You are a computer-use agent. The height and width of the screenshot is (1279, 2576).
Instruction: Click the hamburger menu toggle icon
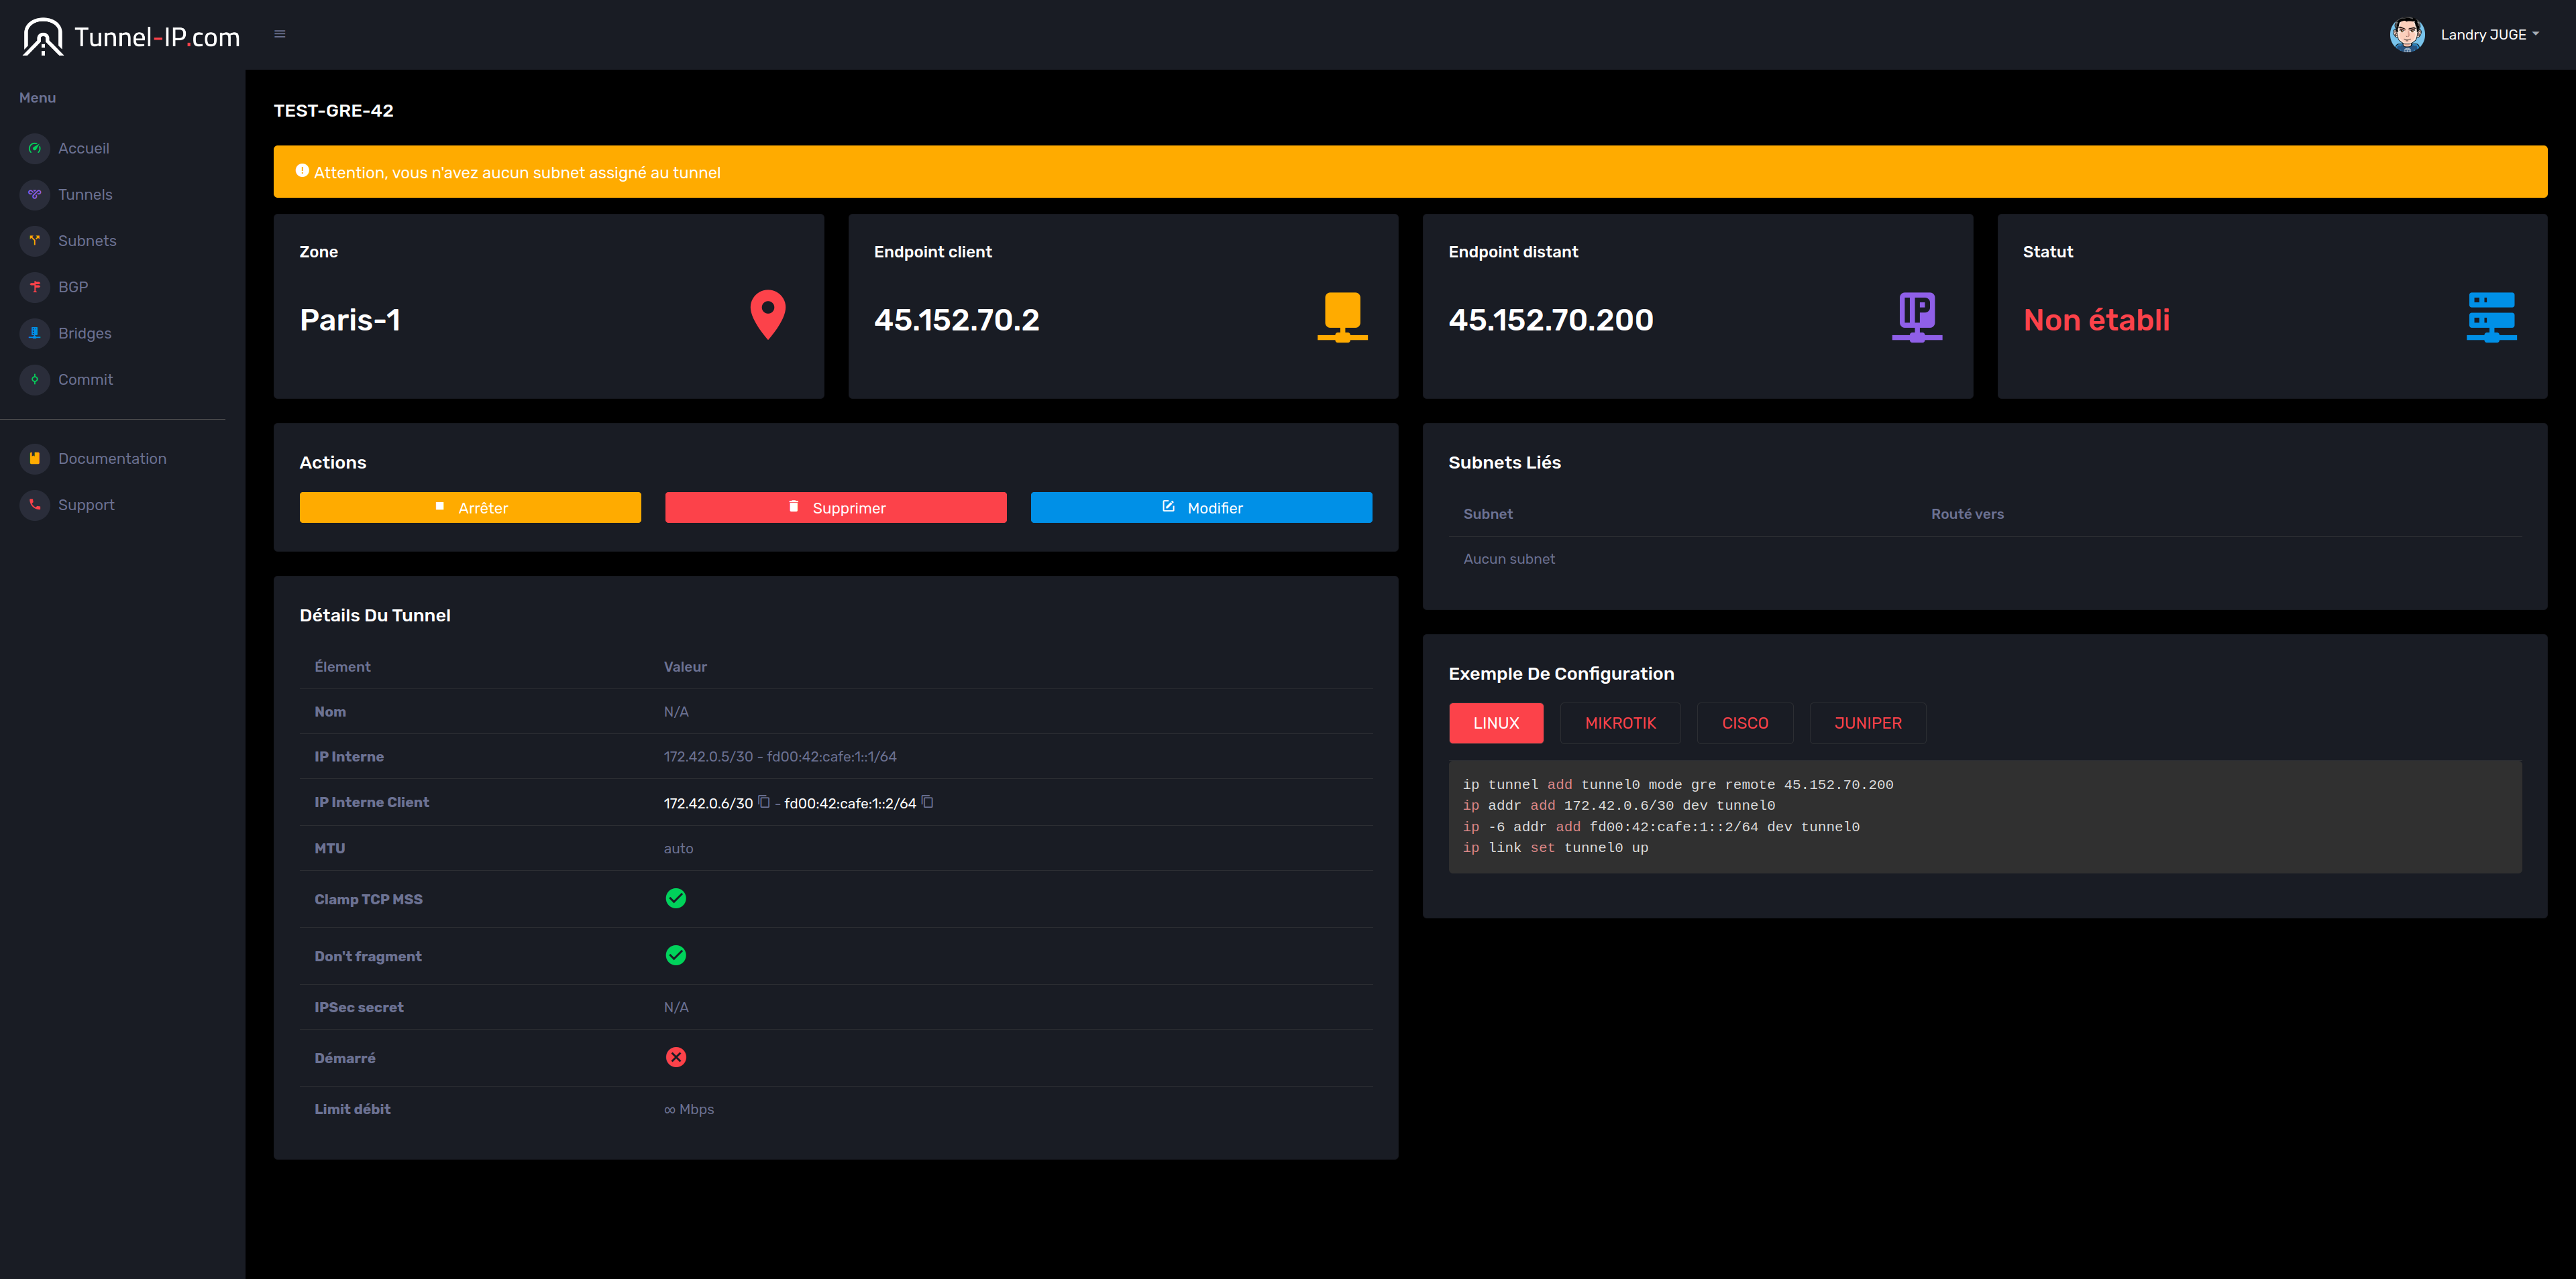[280, 34]
